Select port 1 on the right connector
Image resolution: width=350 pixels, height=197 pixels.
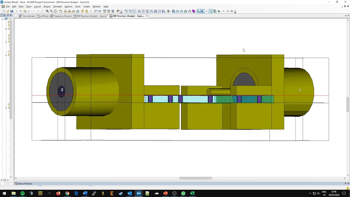pos(300,90)
